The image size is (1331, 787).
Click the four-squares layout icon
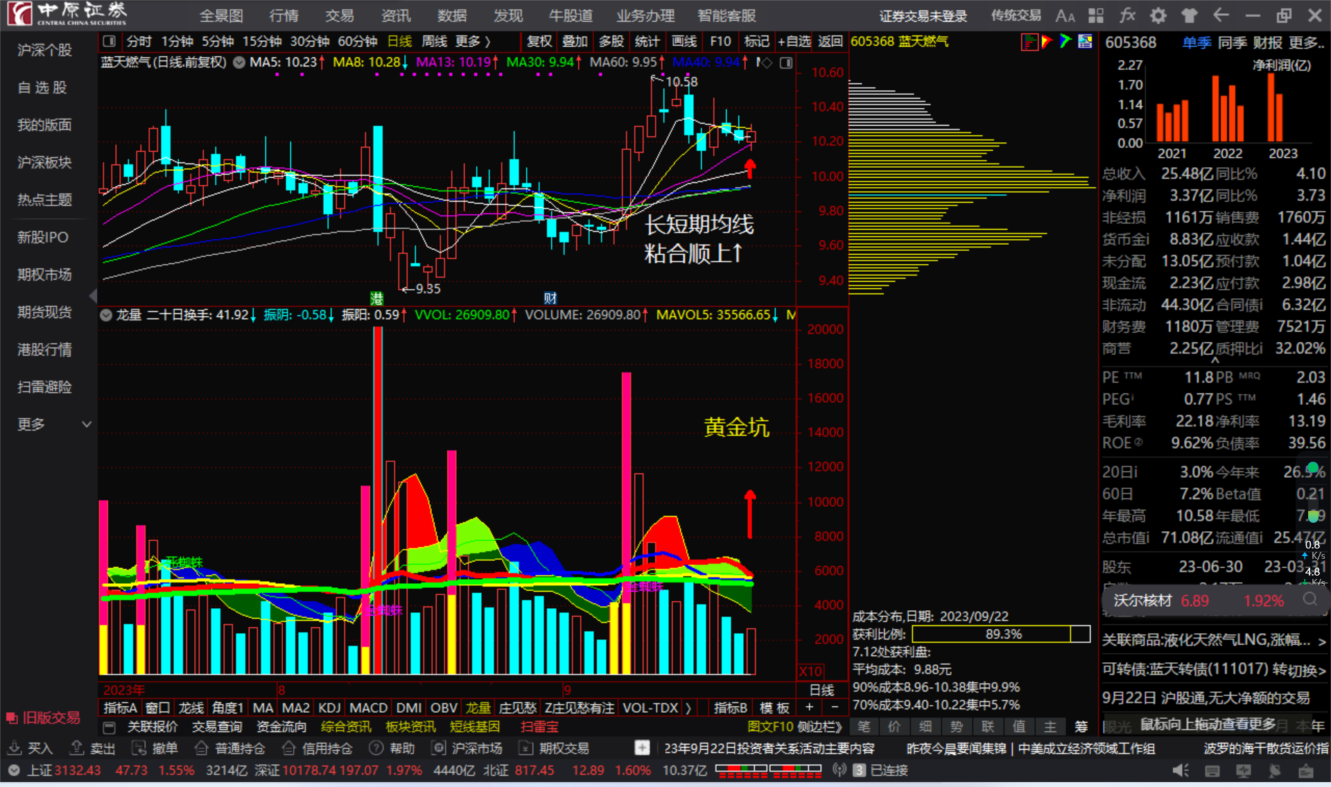pos(1096,16)
